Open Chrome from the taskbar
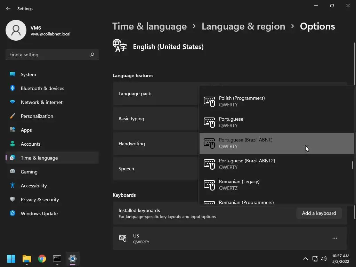Screen dimensions: 356x267 pyautogui.click(x=42, y=259)
